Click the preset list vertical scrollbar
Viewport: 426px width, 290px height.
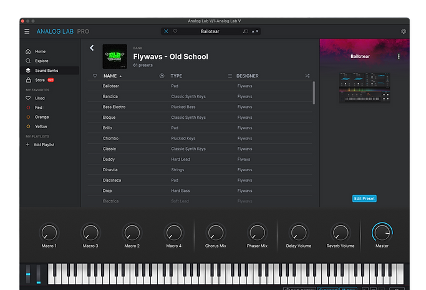(314, 93)
